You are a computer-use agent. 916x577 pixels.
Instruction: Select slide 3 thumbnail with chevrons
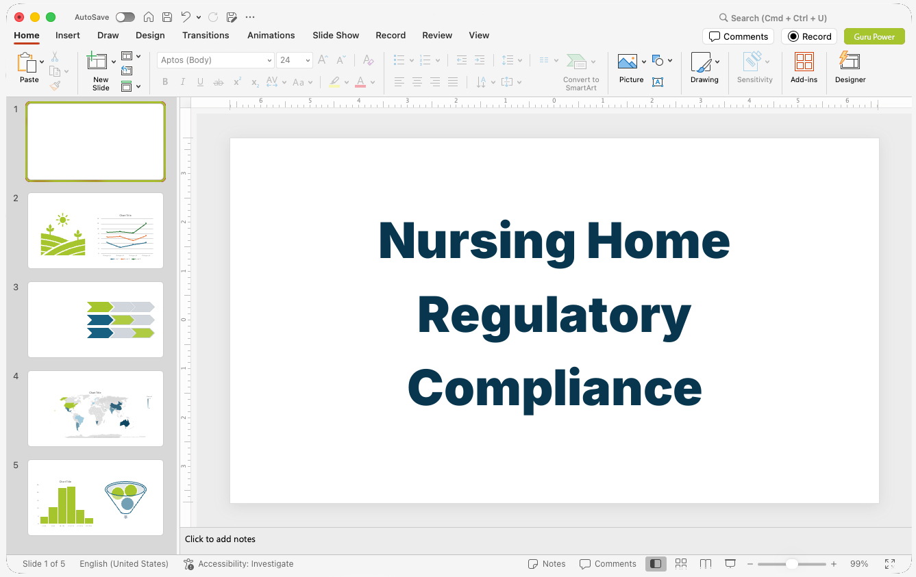point(95,320)
